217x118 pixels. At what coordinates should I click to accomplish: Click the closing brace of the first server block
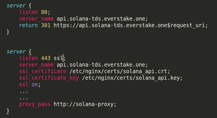point(8,32)
